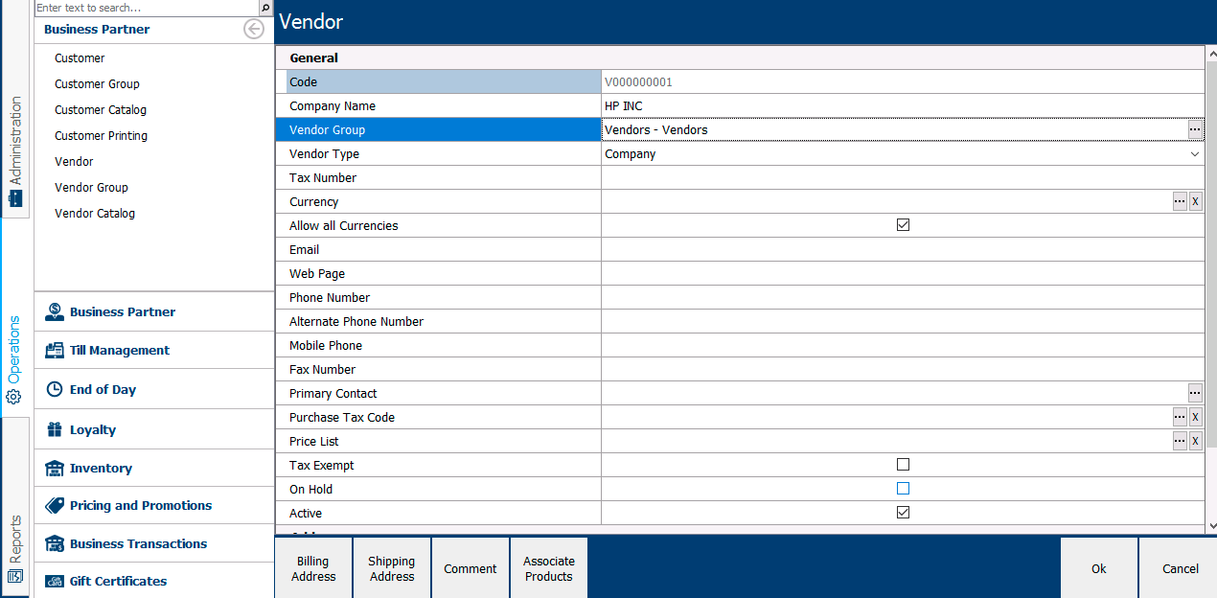The height and width of the screenshot is (598, 1217).
Task: Click the search magnifier icon
Action: (x=265, y=8)
